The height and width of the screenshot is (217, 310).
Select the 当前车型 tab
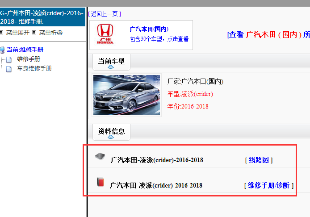111,62
